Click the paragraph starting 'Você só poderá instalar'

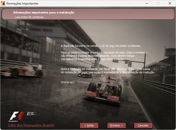(104, 55)
